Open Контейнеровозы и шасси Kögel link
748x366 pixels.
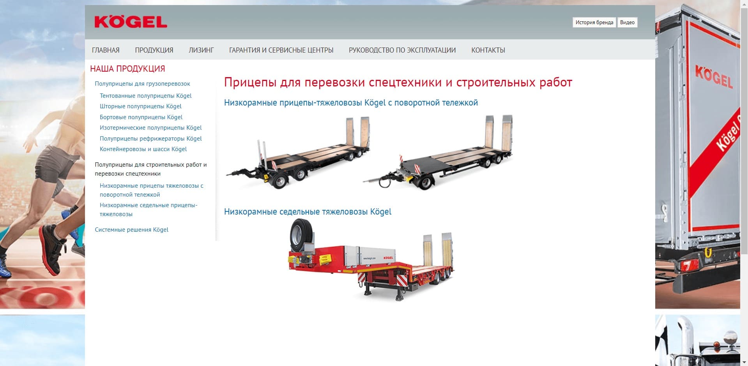(143, 149)
